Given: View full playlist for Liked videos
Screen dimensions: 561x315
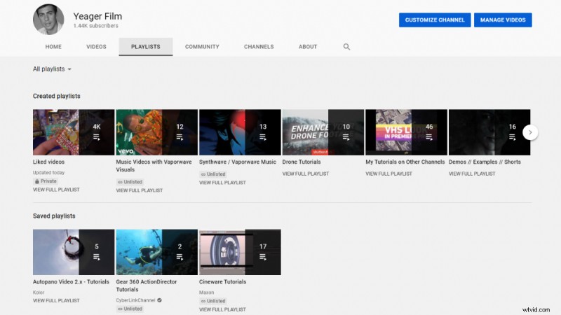Looking at the screenshot, I should point(56,190).
